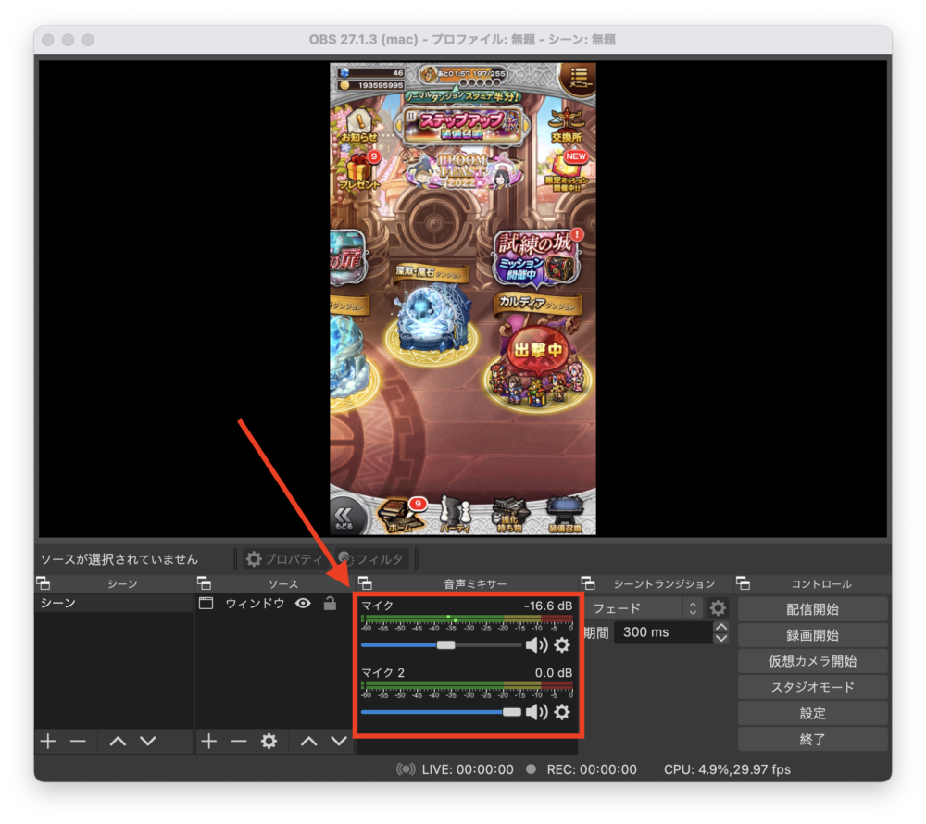Select the ウィンドウ source row
The width and height of the screenshot is (926, 824).
[x=273, y=603]
